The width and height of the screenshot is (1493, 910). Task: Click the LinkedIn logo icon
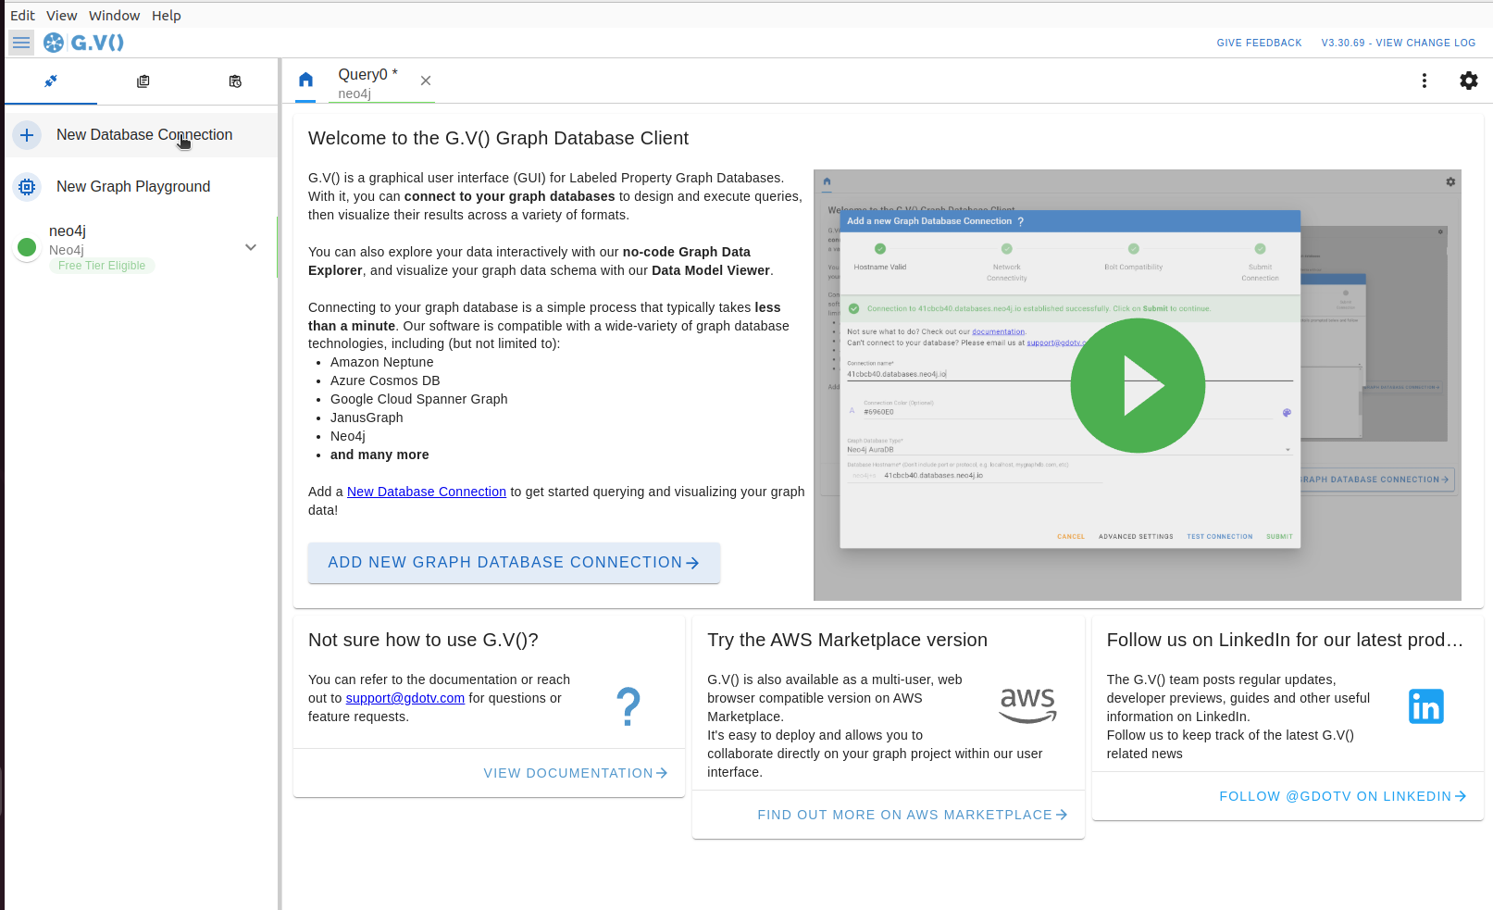tap(1426, 706)
